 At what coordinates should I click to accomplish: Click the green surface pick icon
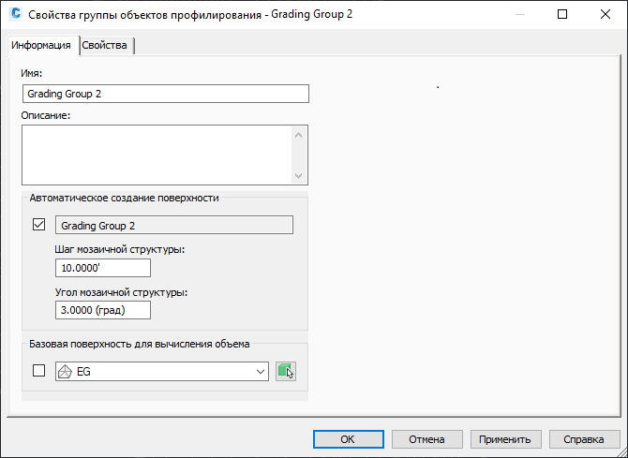coord(286,371)
